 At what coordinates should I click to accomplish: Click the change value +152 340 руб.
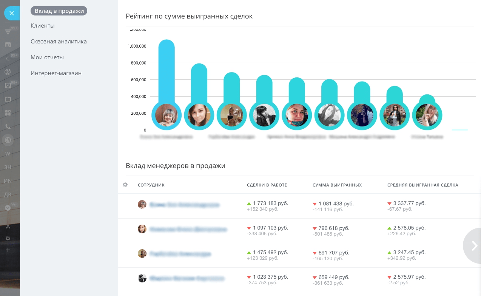(x=262, y=209)
